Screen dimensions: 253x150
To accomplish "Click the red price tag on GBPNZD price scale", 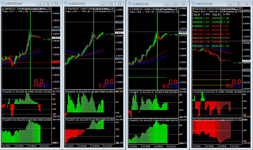I will click(x=56, y=62).
